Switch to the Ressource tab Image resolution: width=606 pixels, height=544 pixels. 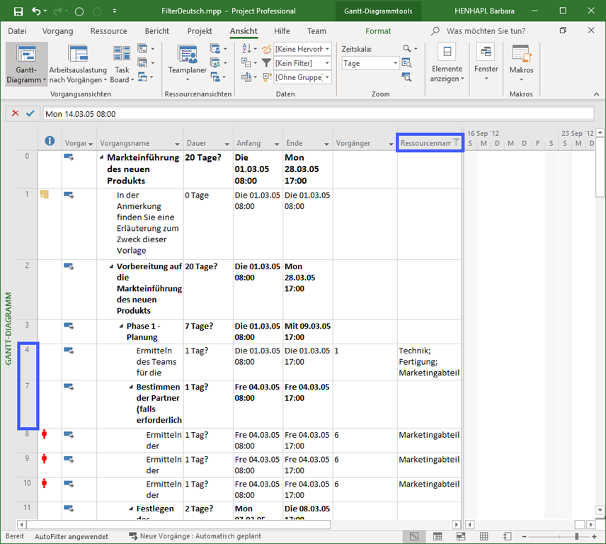click(x=108, y=31)
